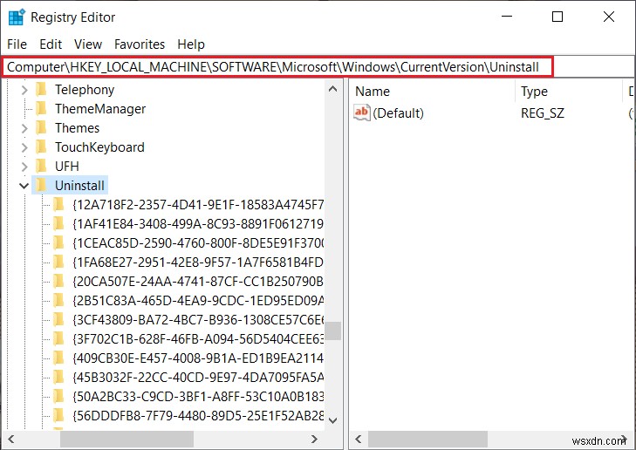Click folder icon of {20CA507E-24AA key

[x=58, y=281]
